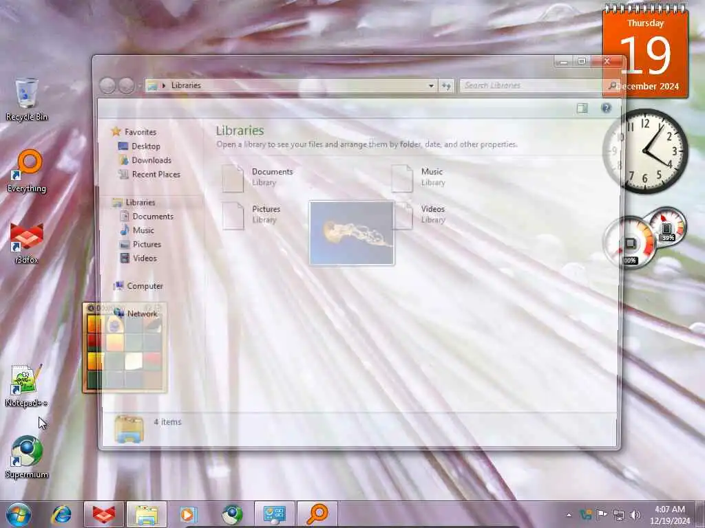The height and width of the screenshot is (528, 705).
Task: Select Favorites in the navigation pane
Action: [140, 132]
